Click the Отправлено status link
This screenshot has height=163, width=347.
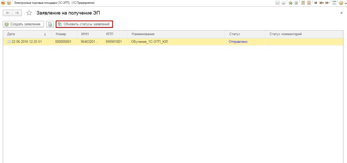pyautogui.click(x=238, y=42)
